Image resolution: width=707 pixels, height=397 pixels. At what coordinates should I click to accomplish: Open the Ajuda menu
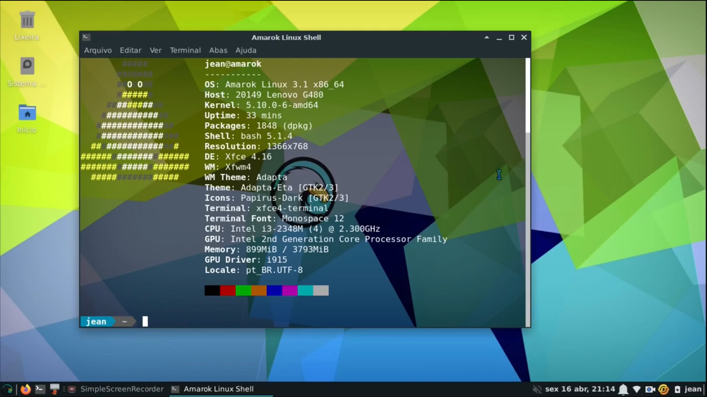click(246, 50)
